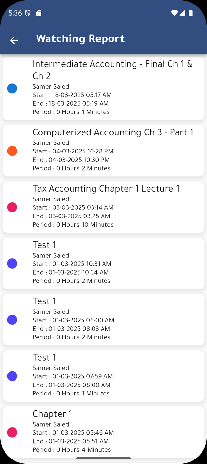Screen dimensions: 207x464
Task: Select Tax Accounting Chapter 1 Lecture 1 title
Action: (x=106, y=189)
